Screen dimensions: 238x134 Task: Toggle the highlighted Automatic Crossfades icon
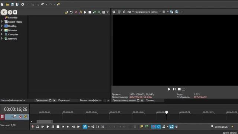click(159, 127)
